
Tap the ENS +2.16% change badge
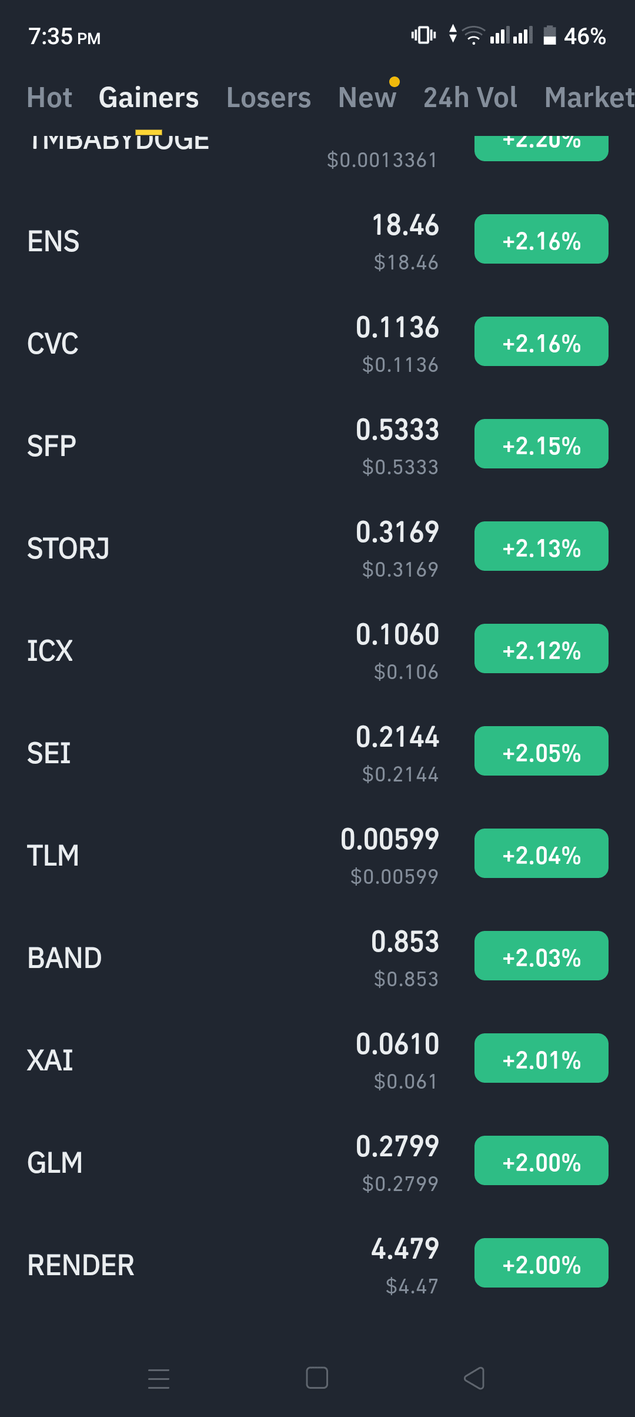[x=542, y=239]
